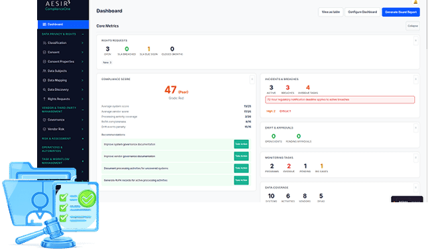Take action on Generate RoPA records recommendation
This screenshot has height=250, width=428.
tap(241, 180)
